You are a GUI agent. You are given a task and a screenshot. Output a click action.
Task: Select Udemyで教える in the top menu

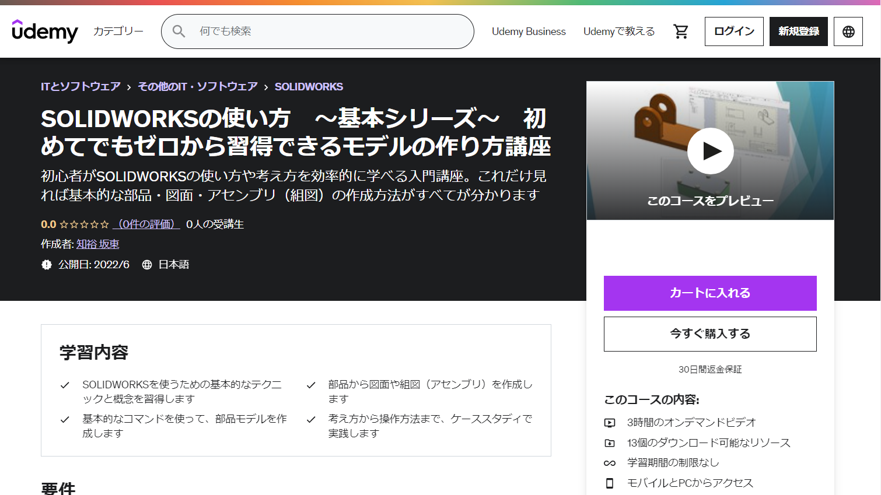click(618, 31)
